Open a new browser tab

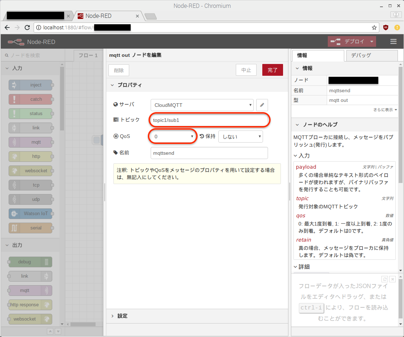150,16
